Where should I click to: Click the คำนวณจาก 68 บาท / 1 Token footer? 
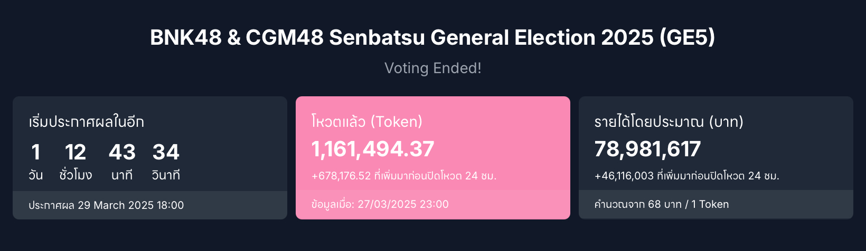pos(662,204)
